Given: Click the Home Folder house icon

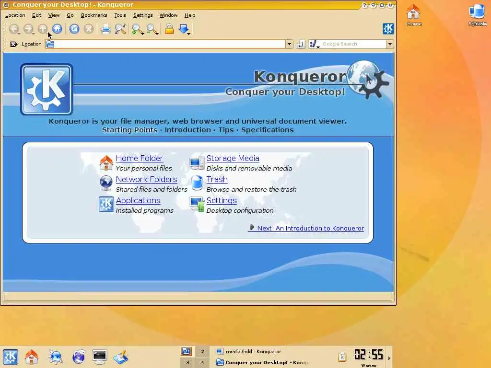Looking at the screenshot, I should point(106,163).
